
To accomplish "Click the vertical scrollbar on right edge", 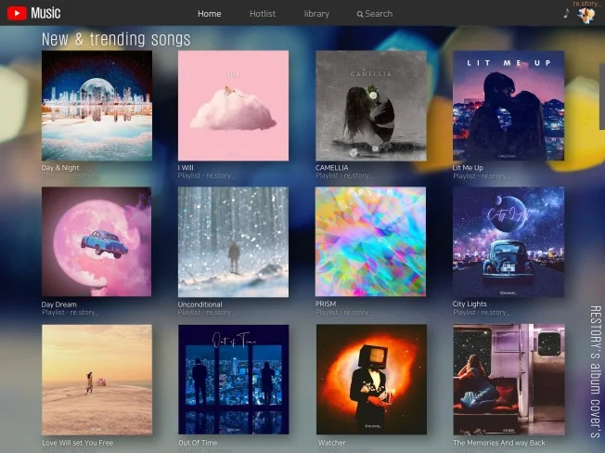I will tap(601, 102).
